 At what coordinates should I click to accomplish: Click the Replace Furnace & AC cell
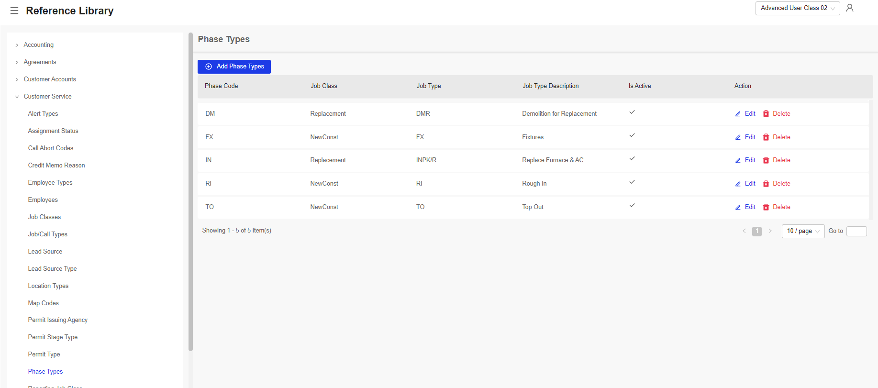(553, 160)
